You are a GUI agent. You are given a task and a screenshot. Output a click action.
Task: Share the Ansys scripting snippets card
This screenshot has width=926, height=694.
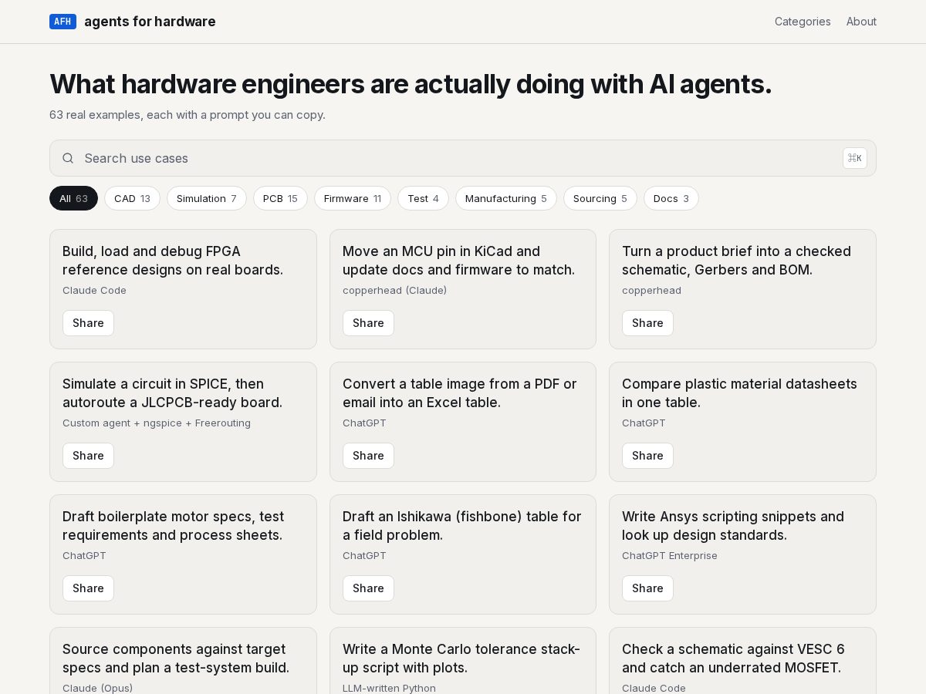(x=647, y=588)
